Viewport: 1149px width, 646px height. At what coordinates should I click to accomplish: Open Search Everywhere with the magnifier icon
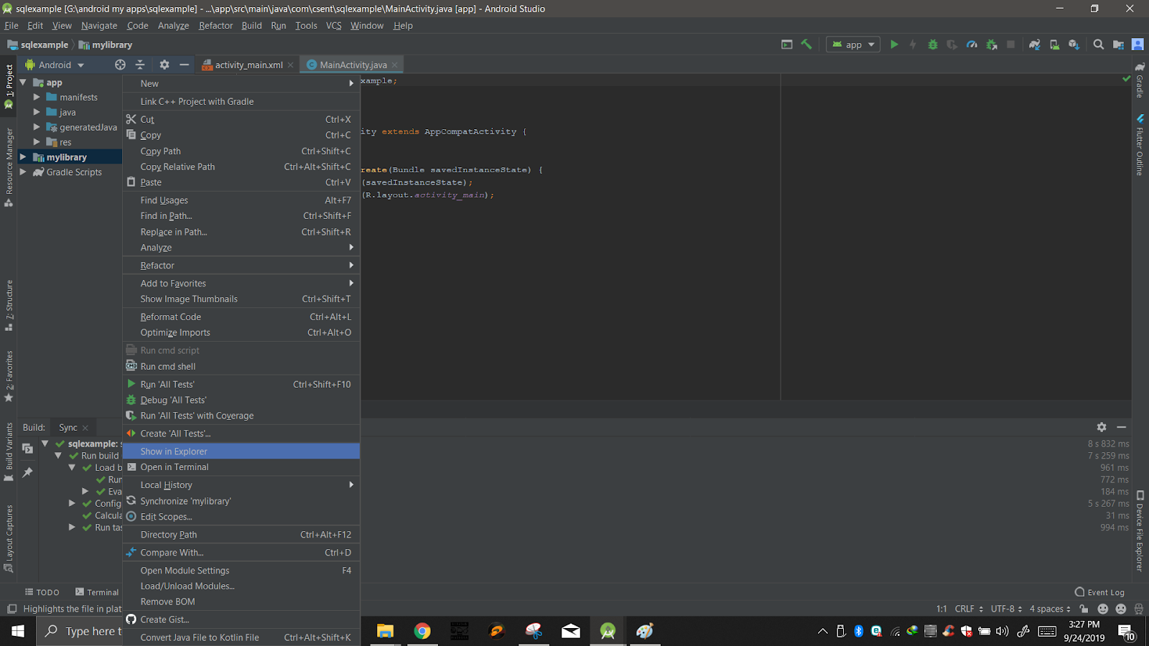[1099, 44]
